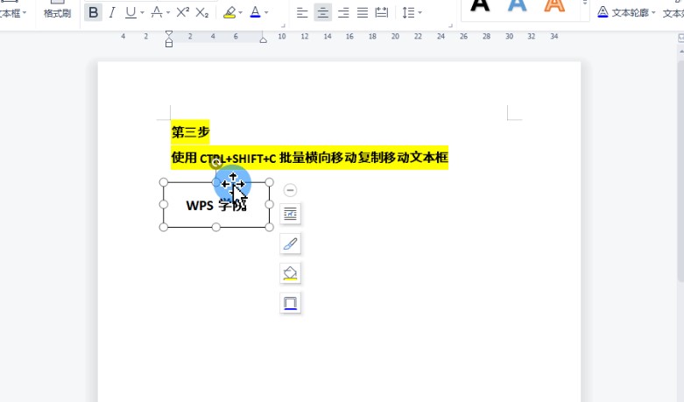
Task: Toggle underline formatting
Action: point(130,12)
